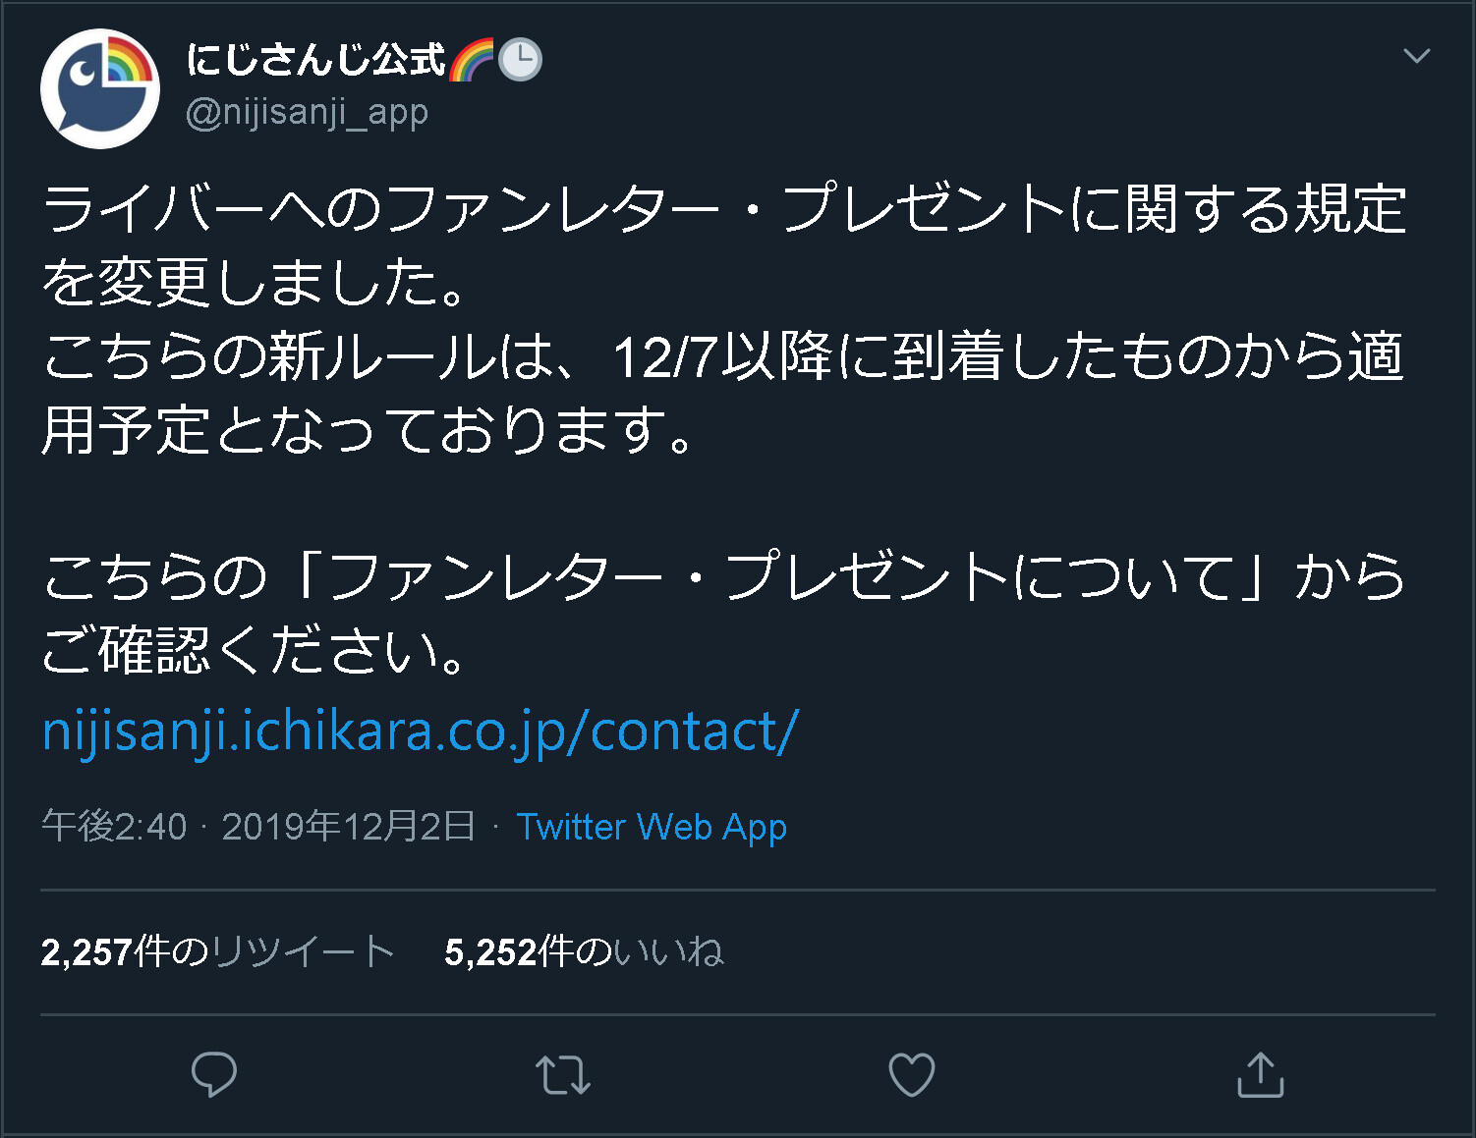Click the Twitter Web App source label
1476x1138 pixels.
pos(651,827)
